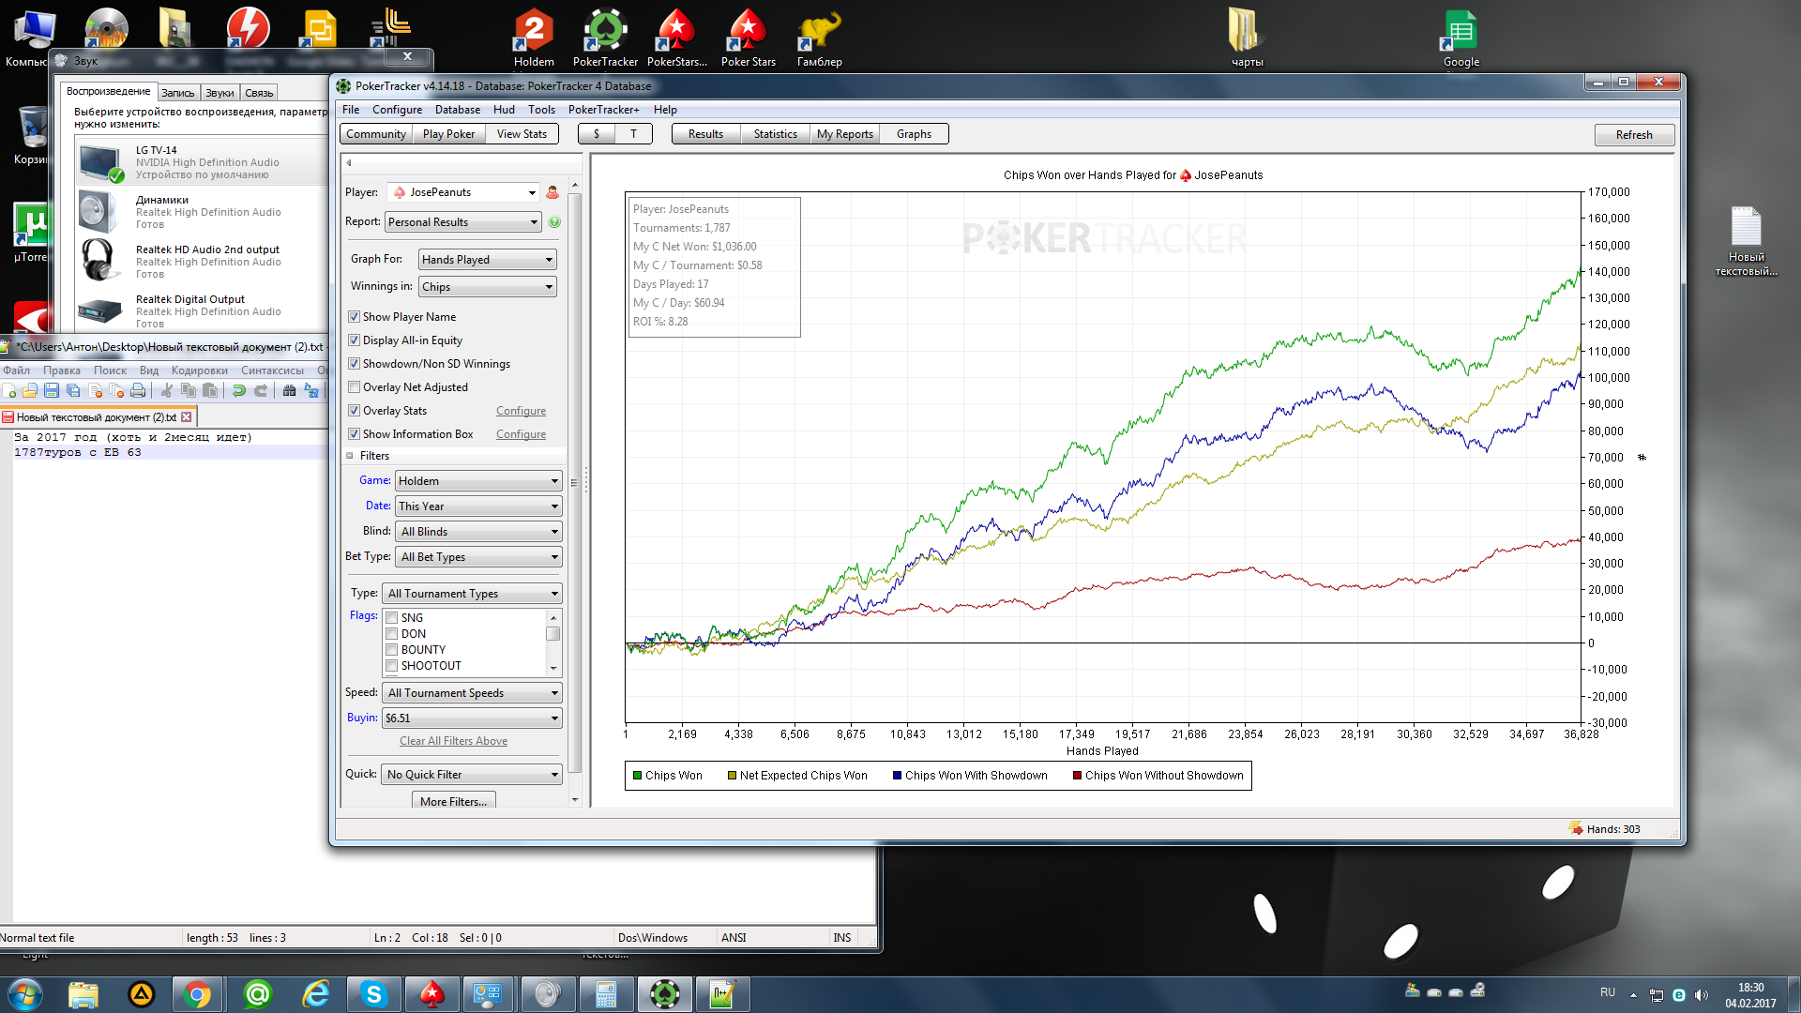This screenshot has width=1801, height=1013.
Task: Toggle Show Player Name checkbox
Action: point(354,317)
